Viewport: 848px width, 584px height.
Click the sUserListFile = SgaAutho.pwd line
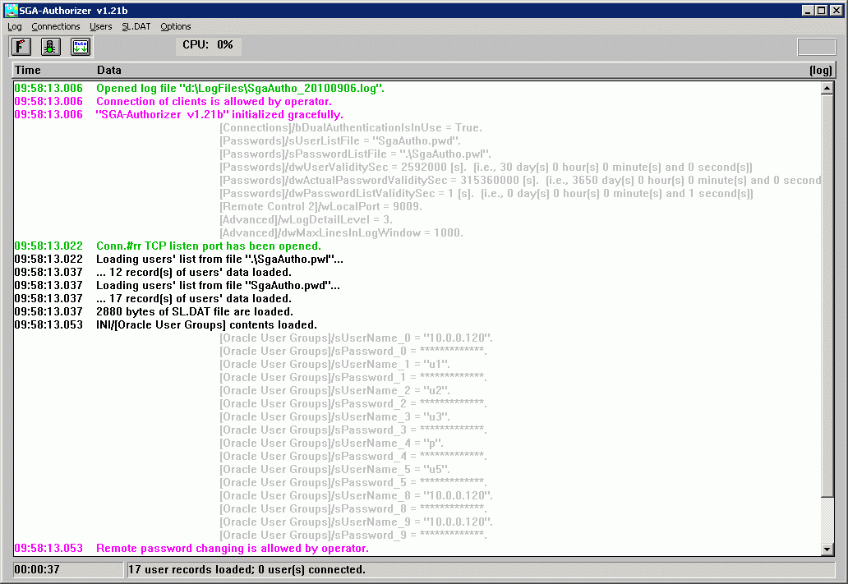pyautogui.click(x=340, y=141)
